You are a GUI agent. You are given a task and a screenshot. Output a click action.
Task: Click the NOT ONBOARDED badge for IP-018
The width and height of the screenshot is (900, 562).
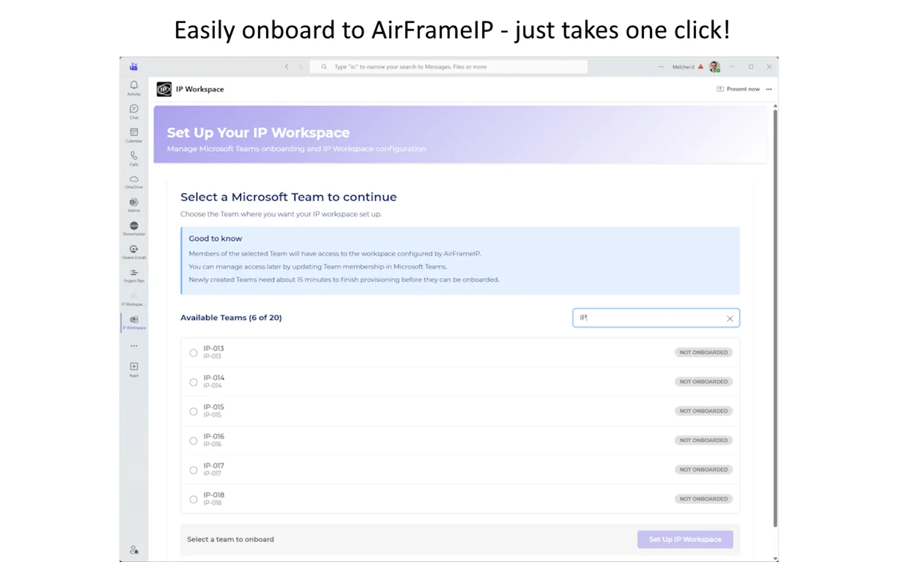[x=704, y=498]
